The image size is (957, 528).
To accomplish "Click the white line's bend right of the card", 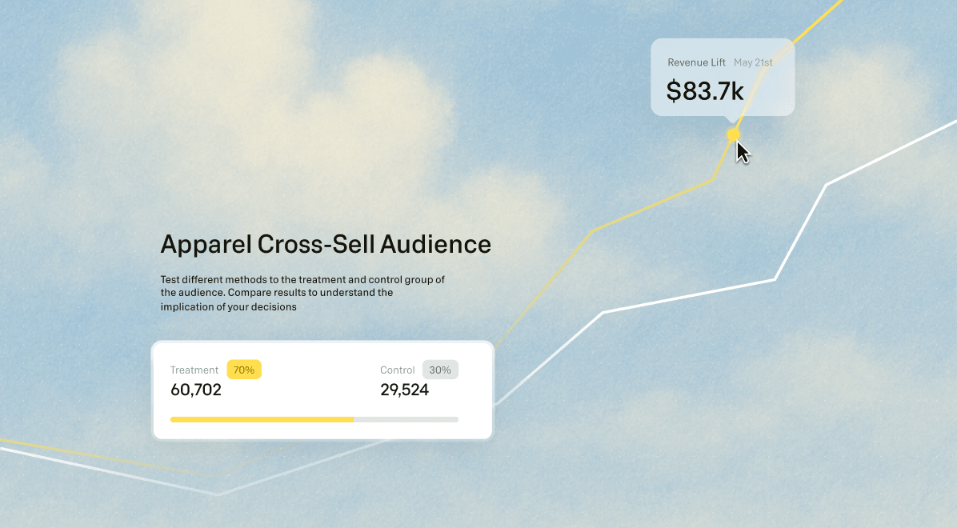I will 603,313.
